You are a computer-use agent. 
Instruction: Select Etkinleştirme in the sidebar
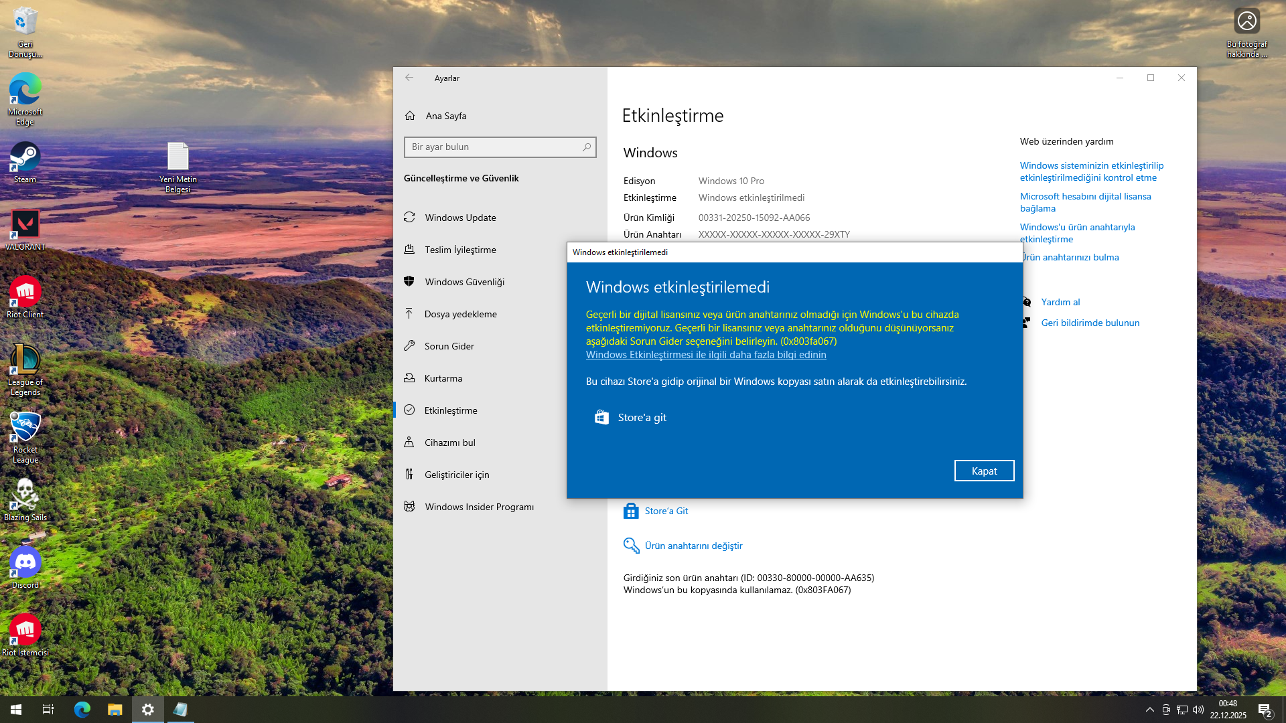click(x=451, y=410)
